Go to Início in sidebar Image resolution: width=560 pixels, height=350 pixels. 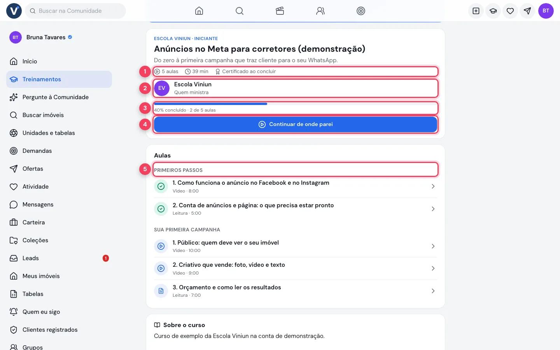click(x=59, y=61)
